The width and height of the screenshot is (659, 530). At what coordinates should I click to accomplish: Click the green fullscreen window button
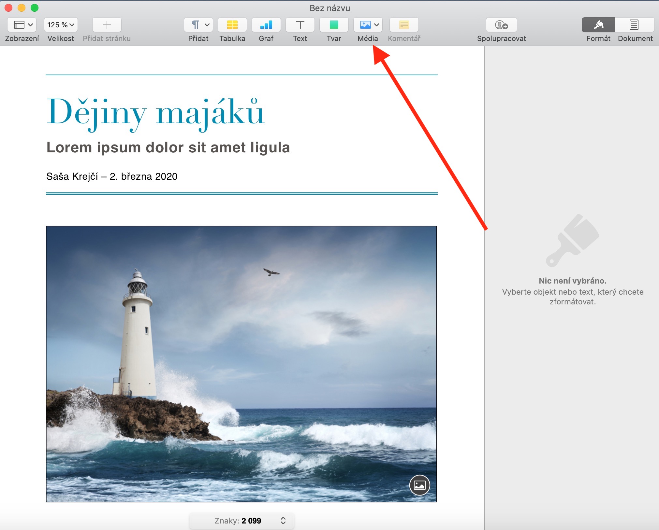pos(35,8)
